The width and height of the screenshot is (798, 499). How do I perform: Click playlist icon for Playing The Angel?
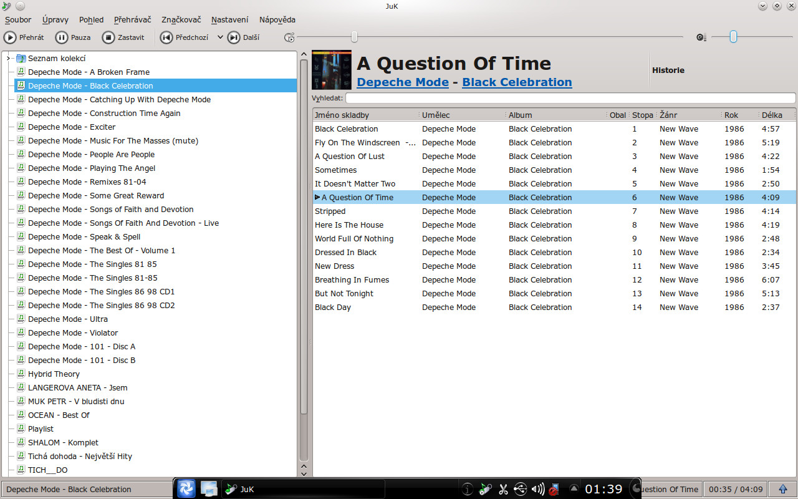tap(21, 168)
